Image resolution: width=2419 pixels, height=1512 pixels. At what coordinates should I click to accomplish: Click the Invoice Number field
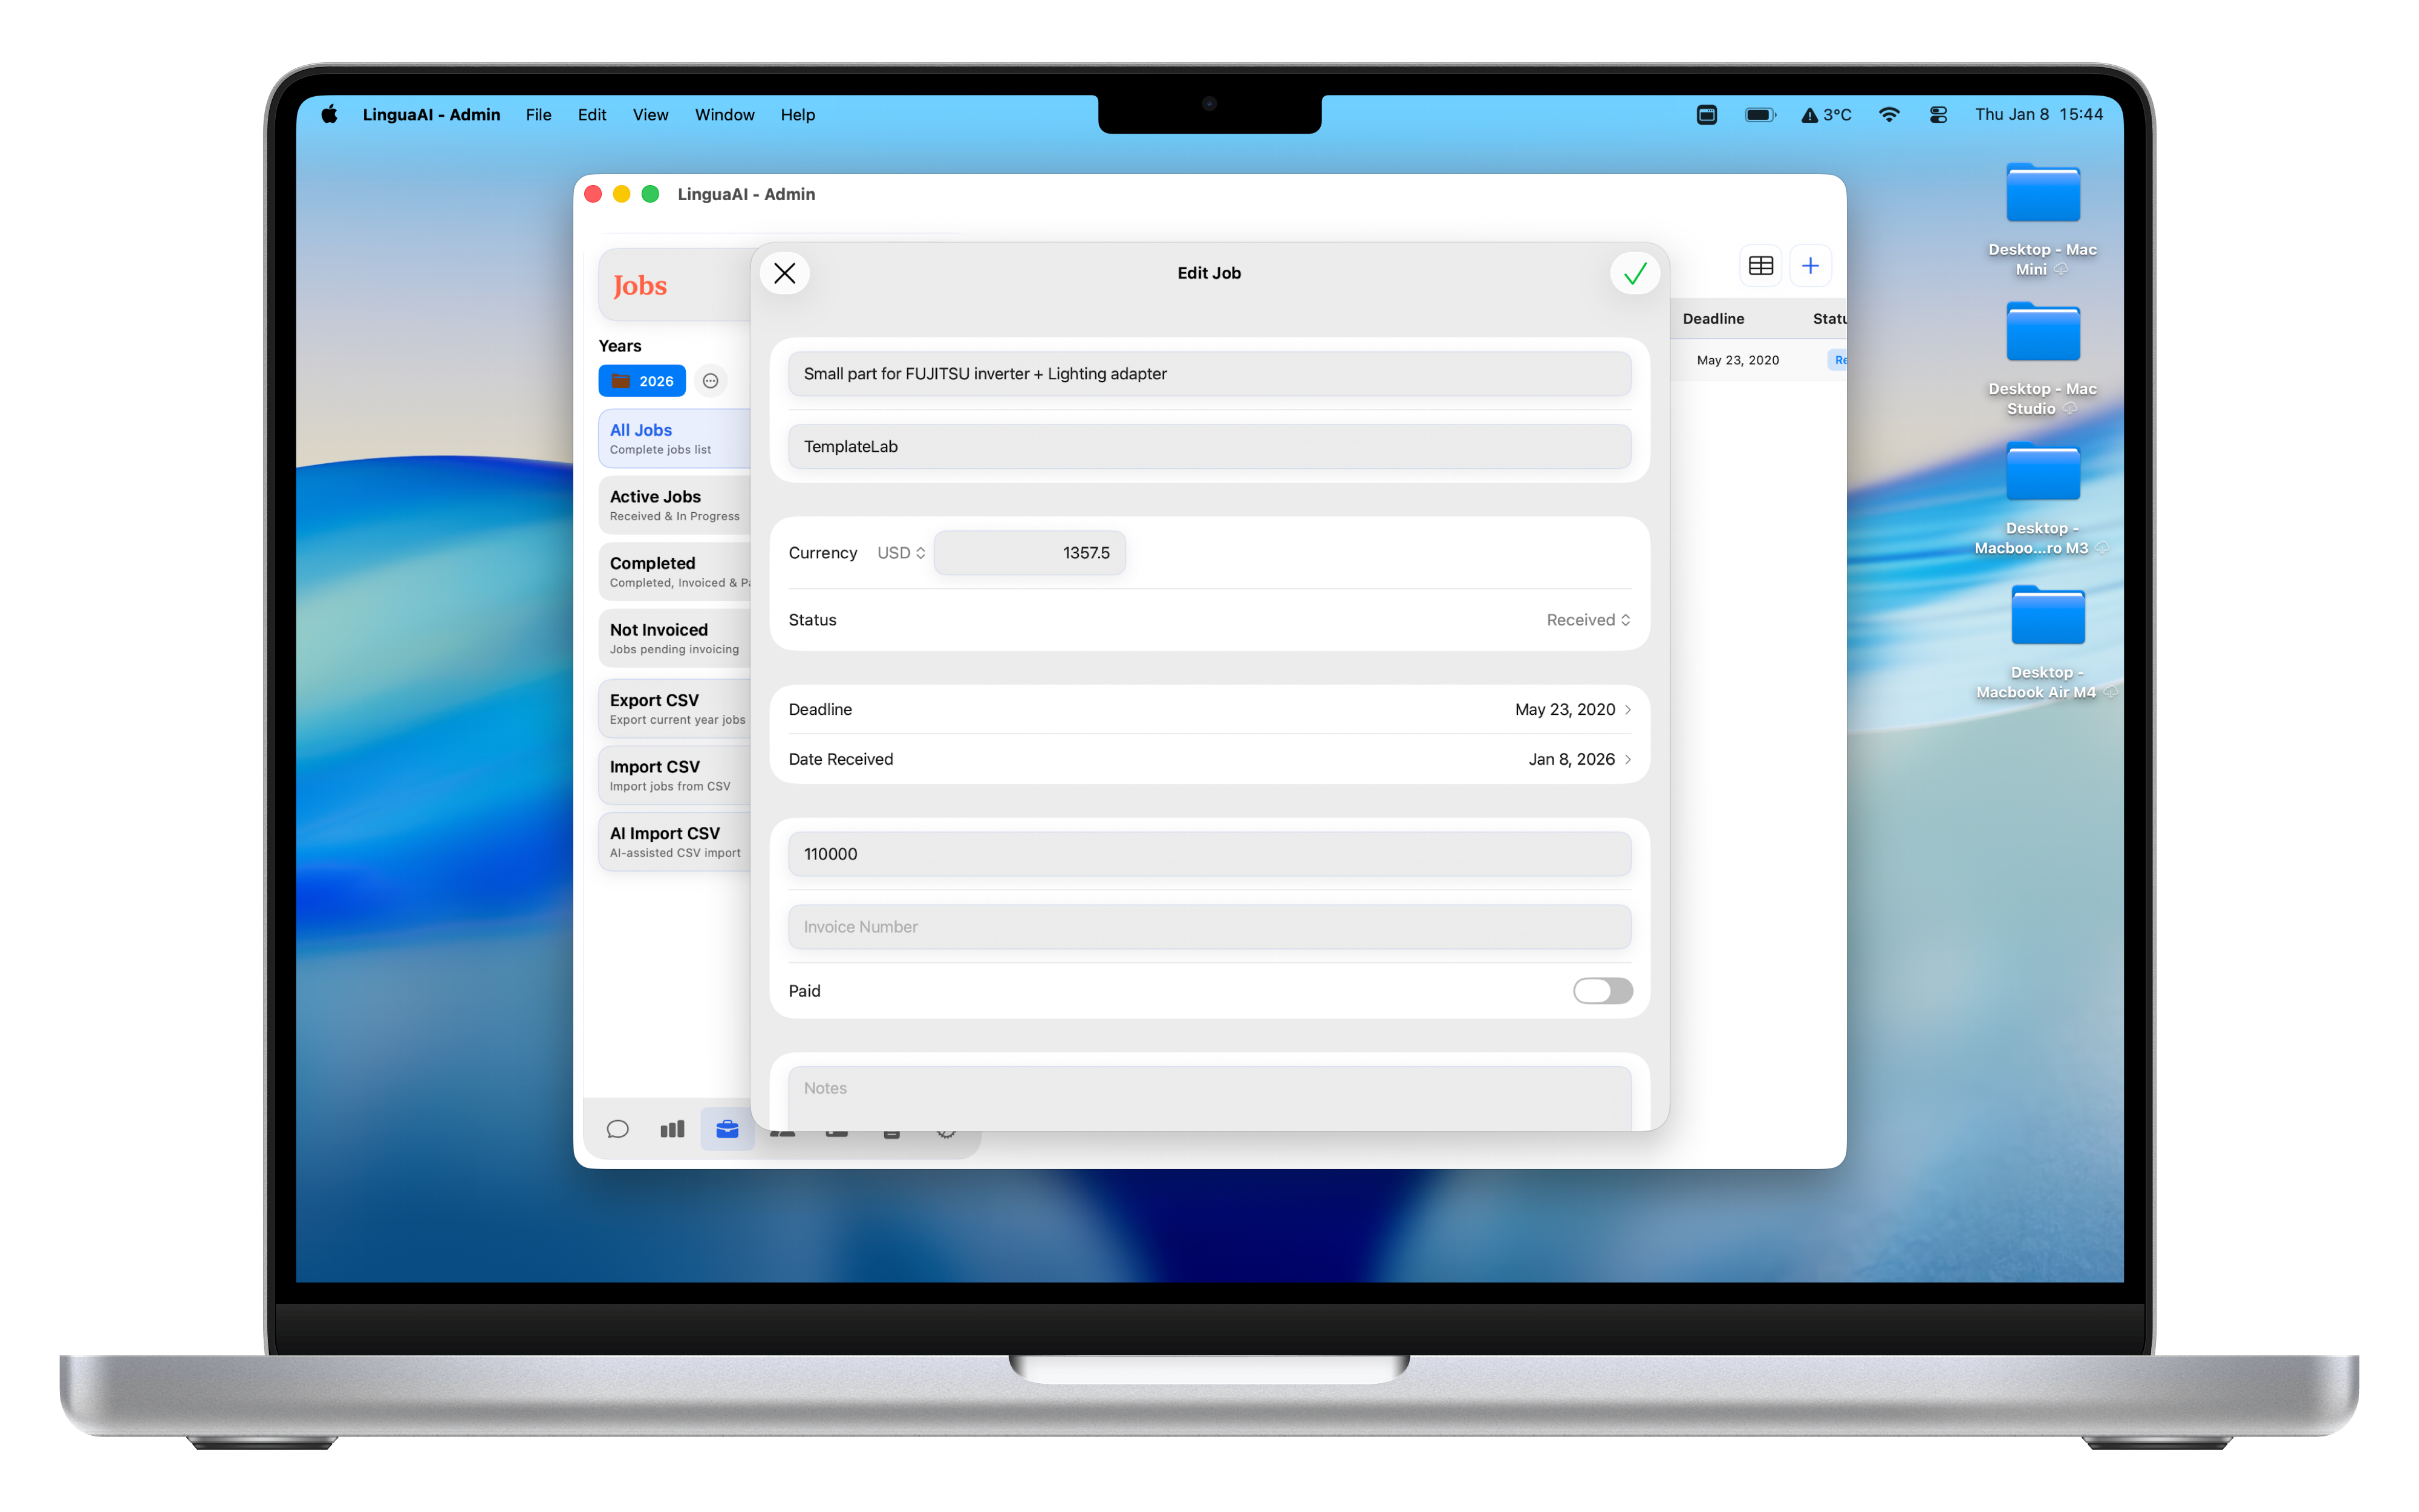click(x=1209, y=927)
